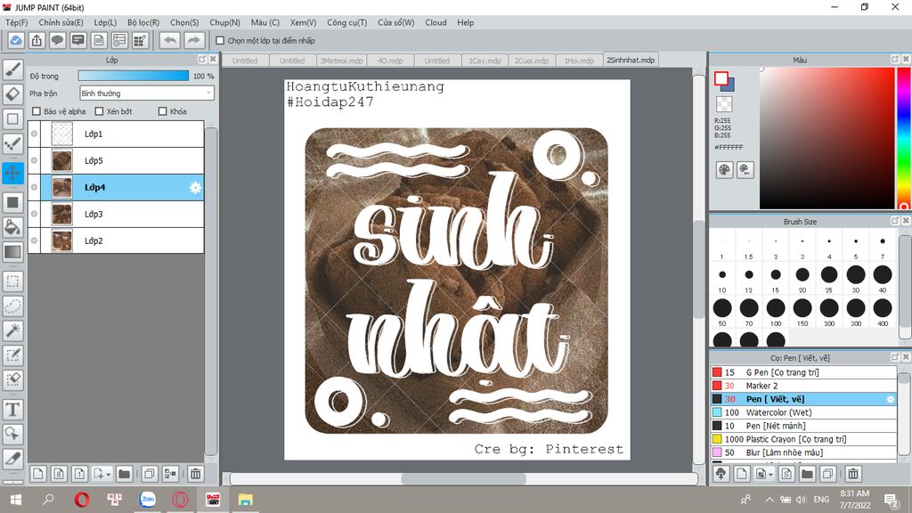Viewport: 912px width, 513px height.
Task: Expand add-brush dropdown in brush panel
Action: click(x=771, y=475)
